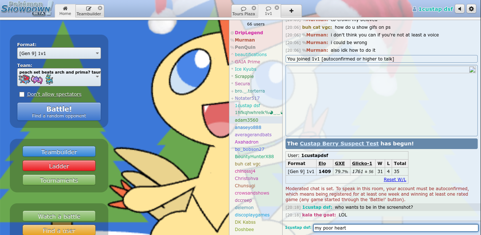
Task: Click Watch a battle button
Action: pos(59,216)
